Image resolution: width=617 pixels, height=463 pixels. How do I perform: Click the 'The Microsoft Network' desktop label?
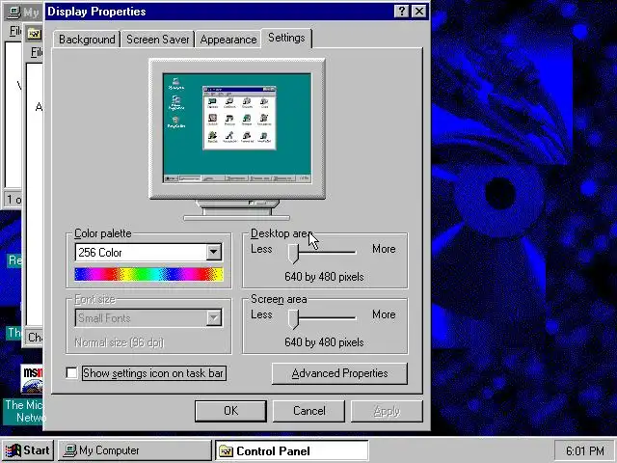coord(24,411)
